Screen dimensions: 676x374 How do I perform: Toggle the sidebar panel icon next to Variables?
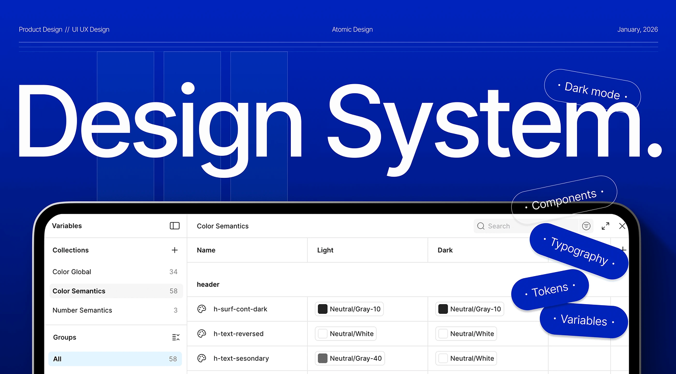[x=174, y=226]
